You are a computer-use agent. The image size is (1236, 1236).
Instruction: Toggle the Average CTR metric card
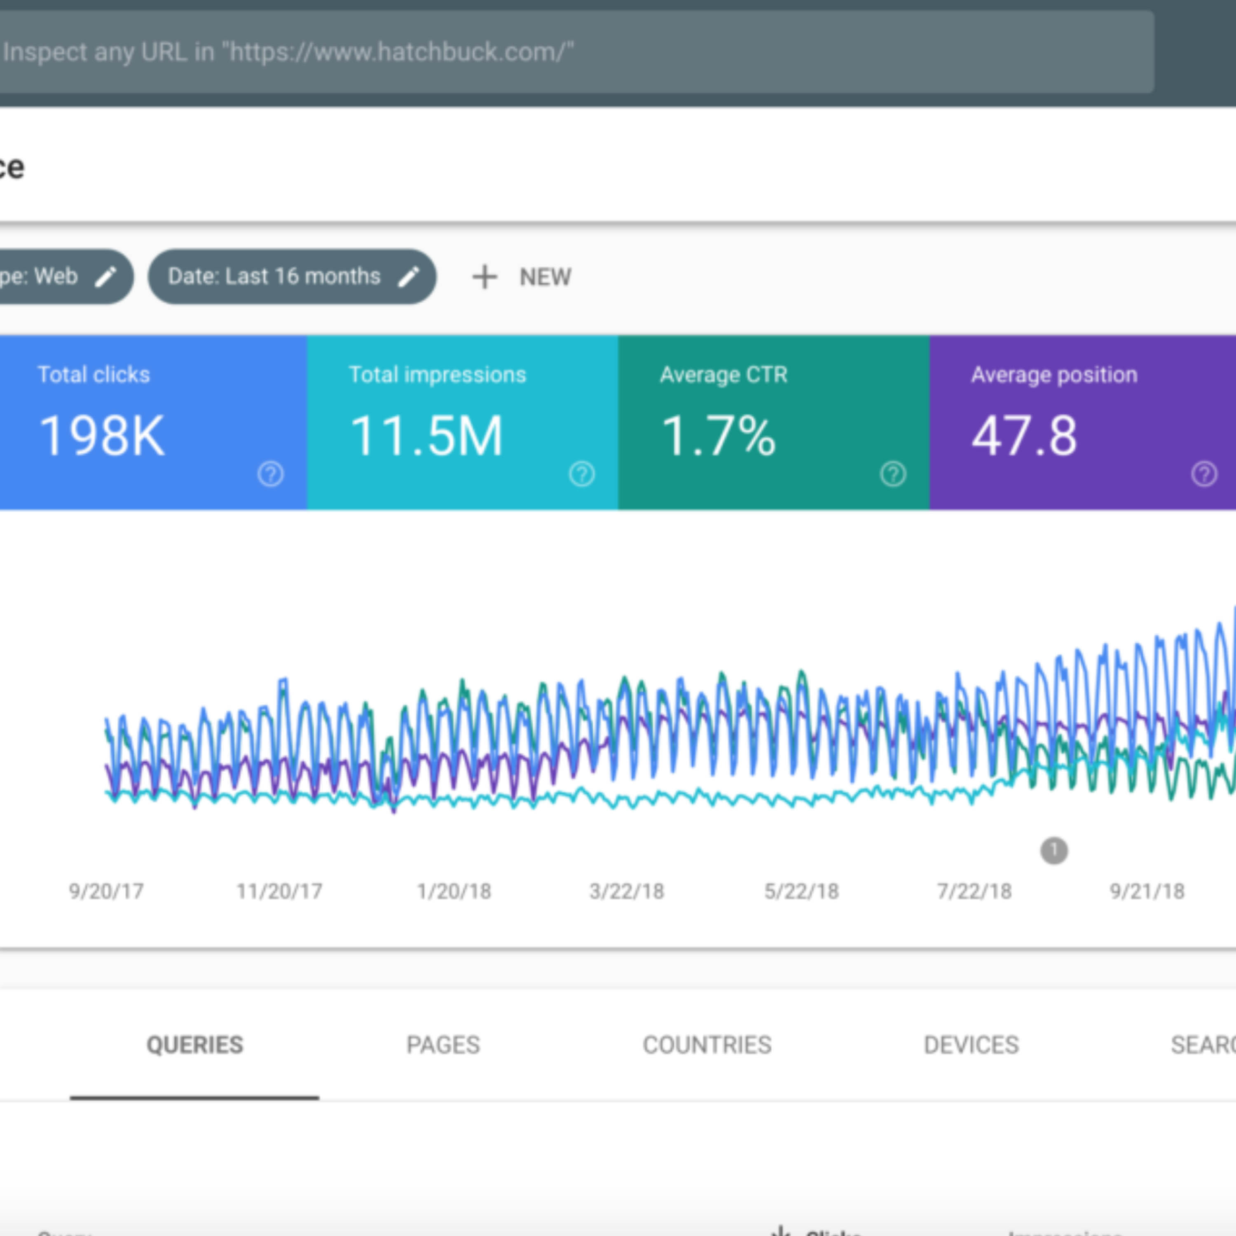(773, 422)
